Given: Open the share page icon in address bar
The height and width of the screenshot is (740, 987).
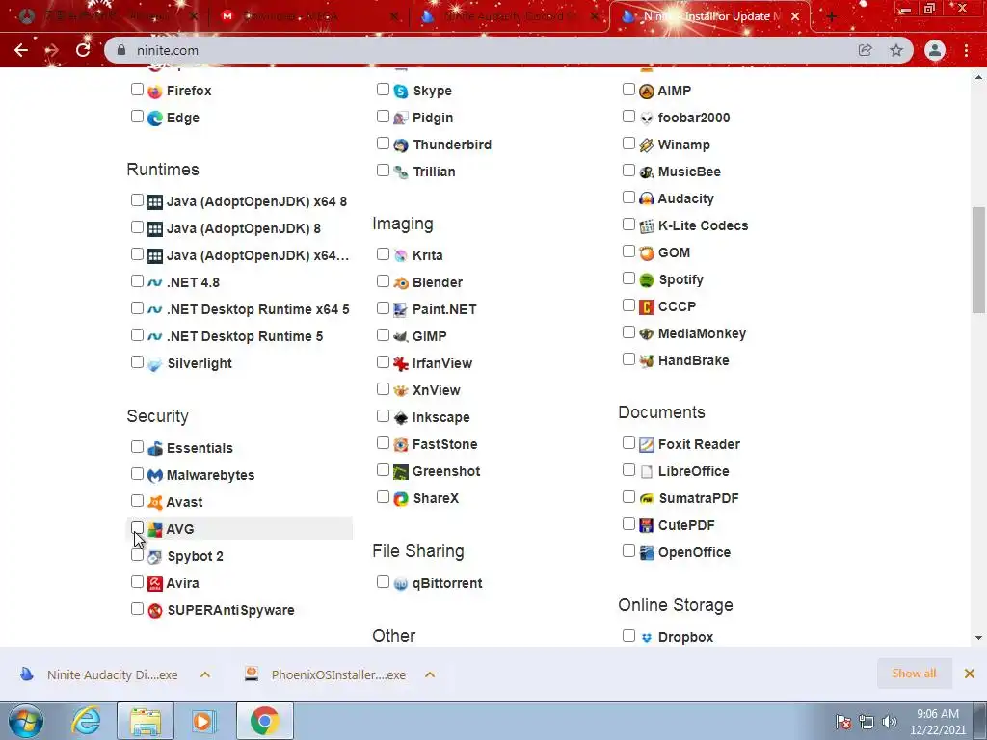Looking at the screenshot, I should click(865, 50).
